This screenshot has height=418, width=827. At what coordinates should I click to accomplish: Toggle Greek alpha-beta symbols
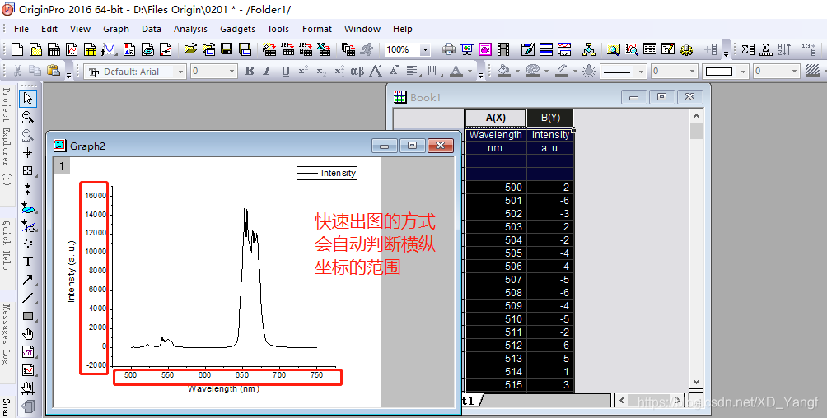(x=357, y=71)
